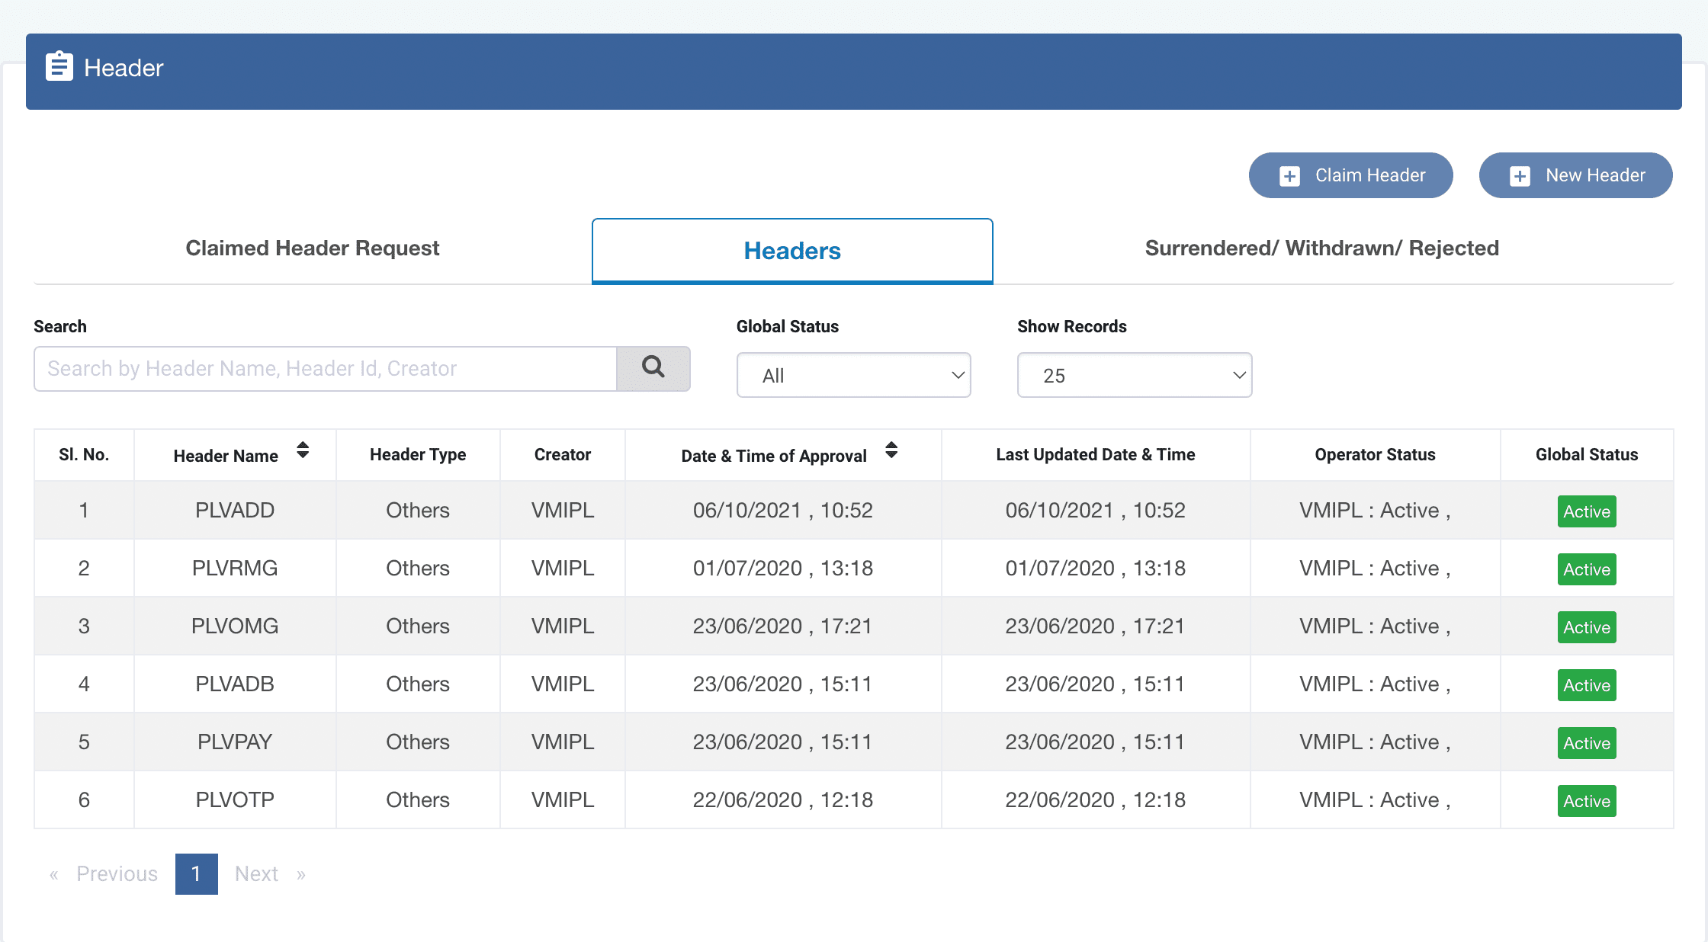The image size is (1708, 942).
Task: Expand the Show Records dropdown
Action: tap(1134, 375)
